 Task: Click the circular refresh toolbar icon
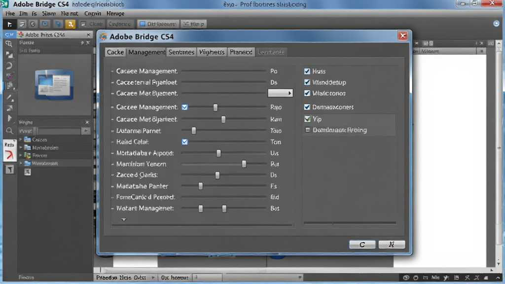[x=33, y=24]
